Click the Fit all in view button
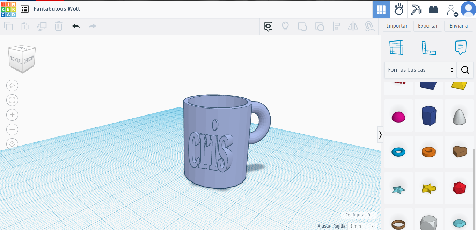 pyautogui.click(x=12, y=100)
